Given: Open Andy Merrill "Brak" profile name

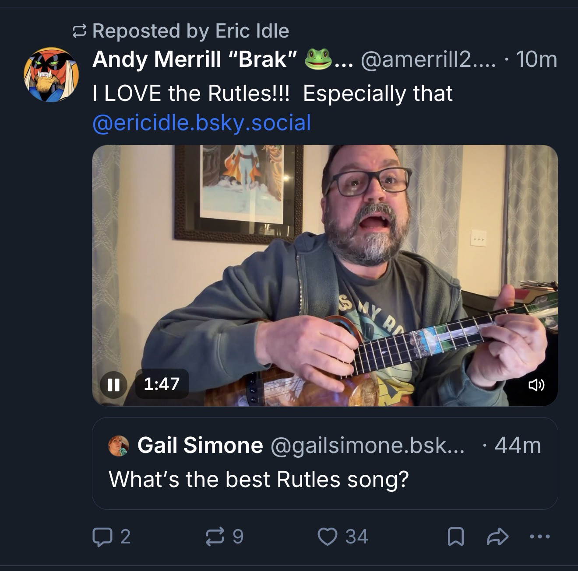Looking at the screenshot, I should click(195, 59).
